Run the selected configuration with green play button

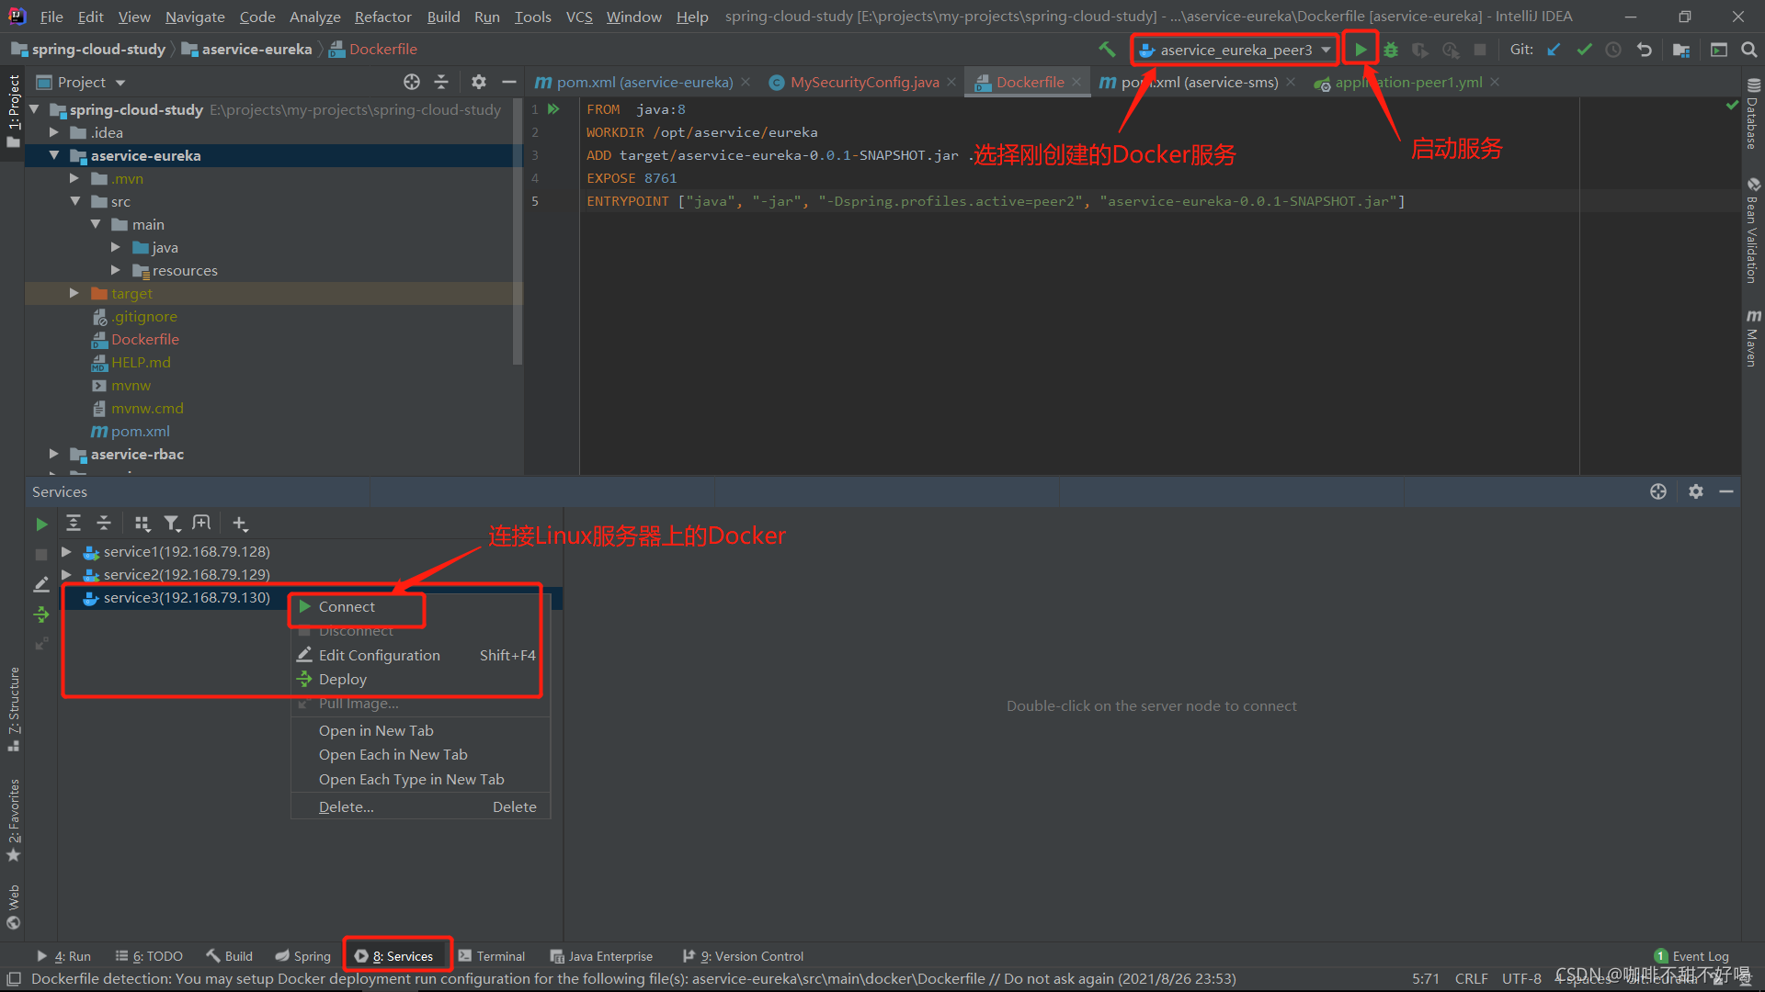point(1361,50)
